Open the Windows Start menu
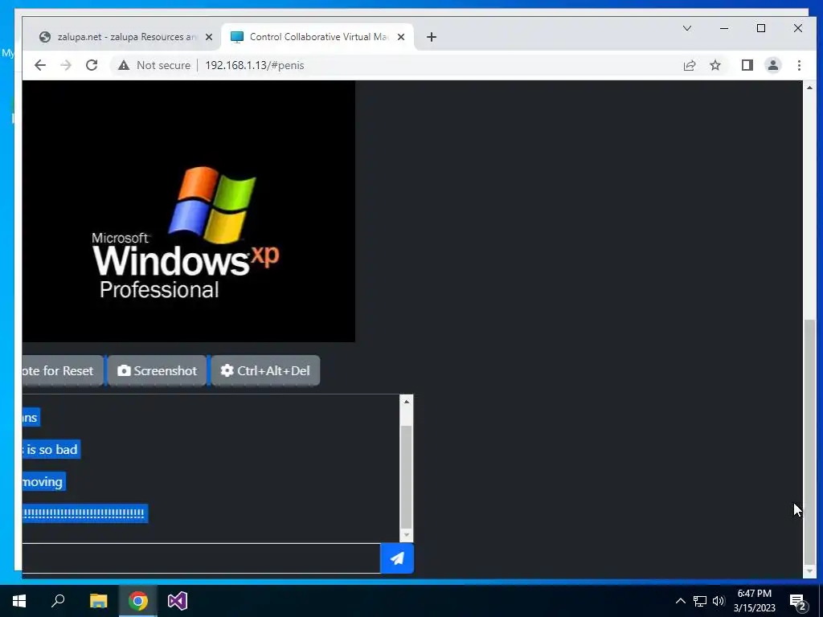 click(19, 601)
